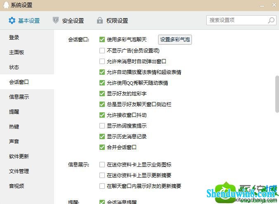Select 登录 in the sidebar
Image resolution: width=279 pixels, height=204 pixels.
pyautogui.click(x=27, y=38)
